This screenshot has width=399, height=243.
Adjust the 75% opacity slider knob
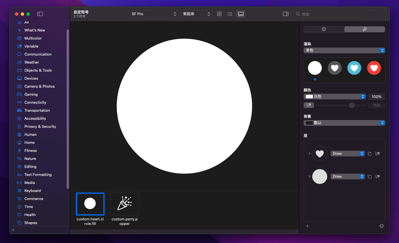pyautogui.click(x=352, y=105)
